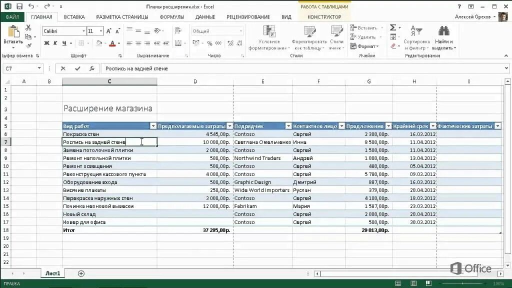Open the Calibri font name dropdown
Viewport: 512px width, 288px height.
(x=83, y=31)
